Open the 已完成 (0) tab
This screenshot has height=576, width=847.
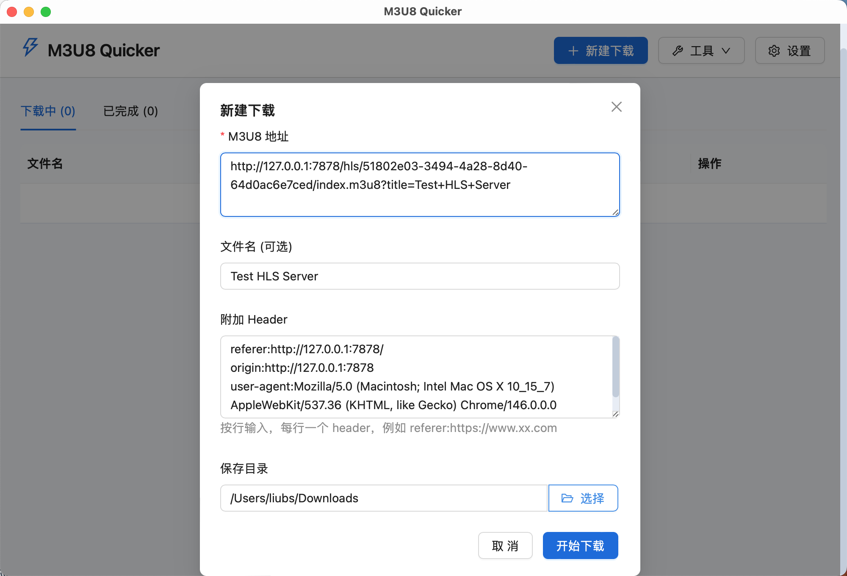click(x=130, y=111)
